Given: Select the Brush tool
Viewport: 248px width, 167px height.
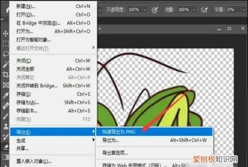Looking at the screenshot, I should coord(6,116).
